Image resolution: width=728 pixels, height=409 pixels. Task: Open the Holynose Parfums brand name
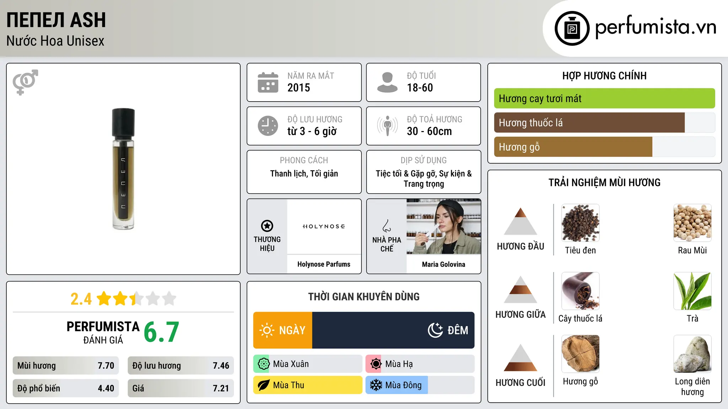tap(324, 264)
